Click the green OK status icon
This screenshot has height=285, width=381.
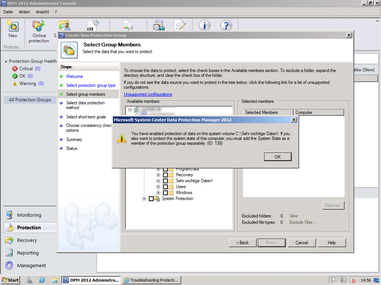click(15, 76)
